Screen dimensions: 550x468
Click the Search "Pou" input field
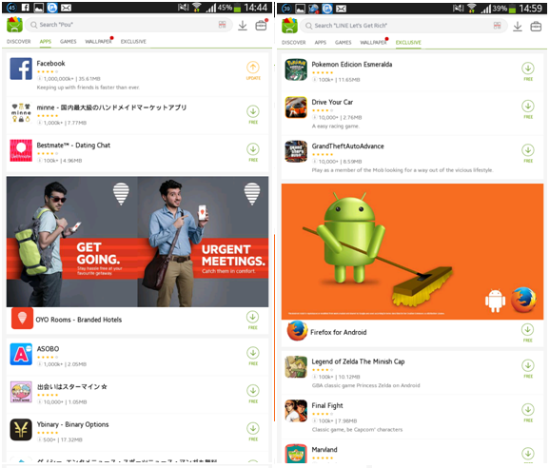point(128,25)
